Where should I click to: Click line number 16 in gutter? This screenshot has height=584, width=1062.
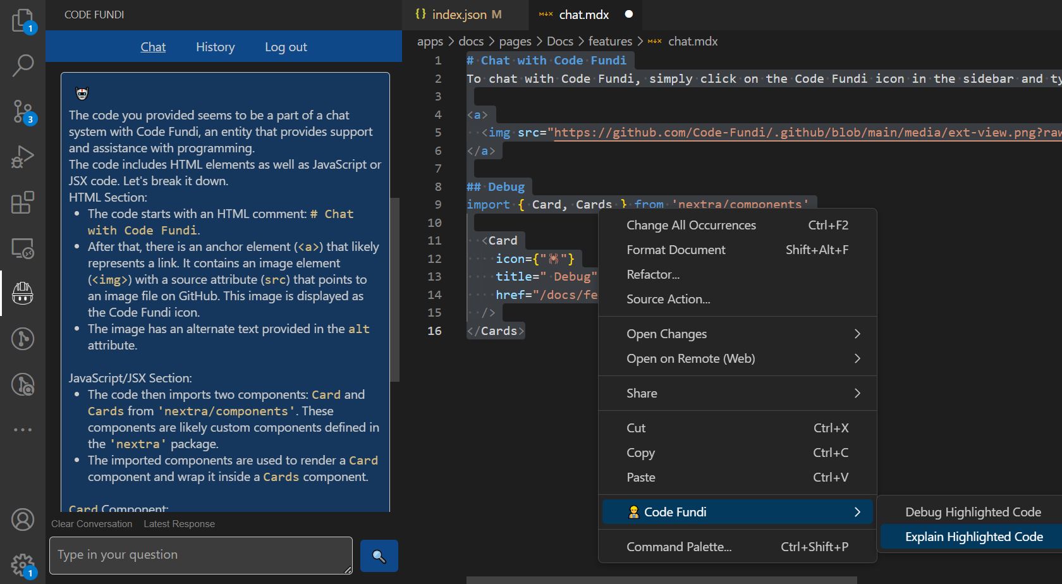(x=435, y=331)
